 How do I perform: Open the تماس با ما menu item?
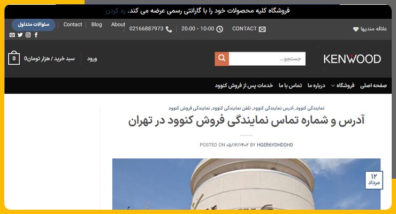(290, 86)
